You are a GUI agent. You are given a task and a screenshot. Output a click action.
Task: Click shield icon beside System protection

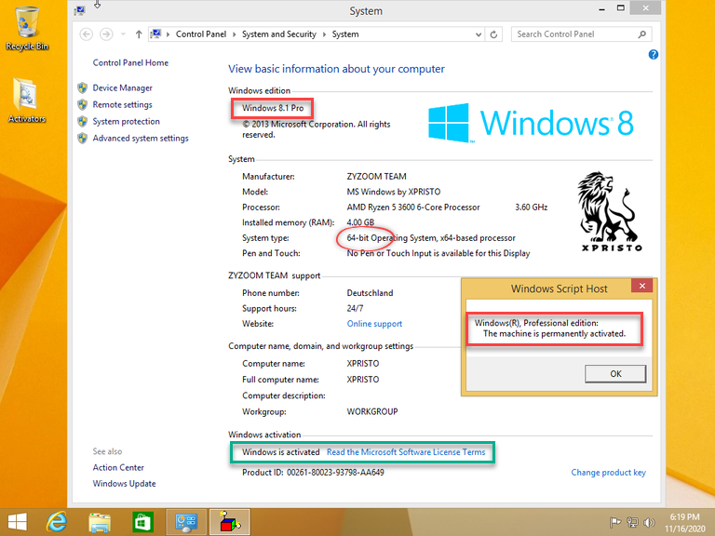(x=83, y=122)
